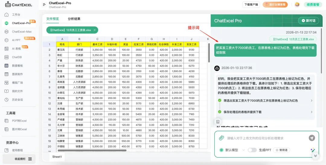Open 我的文件 book icon
This screenshot has height=165, width=326.
click(x=7, y=91)
